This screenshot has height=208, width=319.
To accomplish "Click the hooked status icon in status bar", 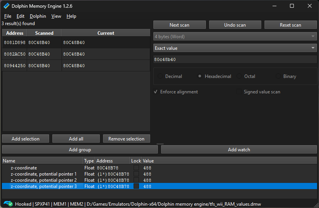I will tap(8, 203).
